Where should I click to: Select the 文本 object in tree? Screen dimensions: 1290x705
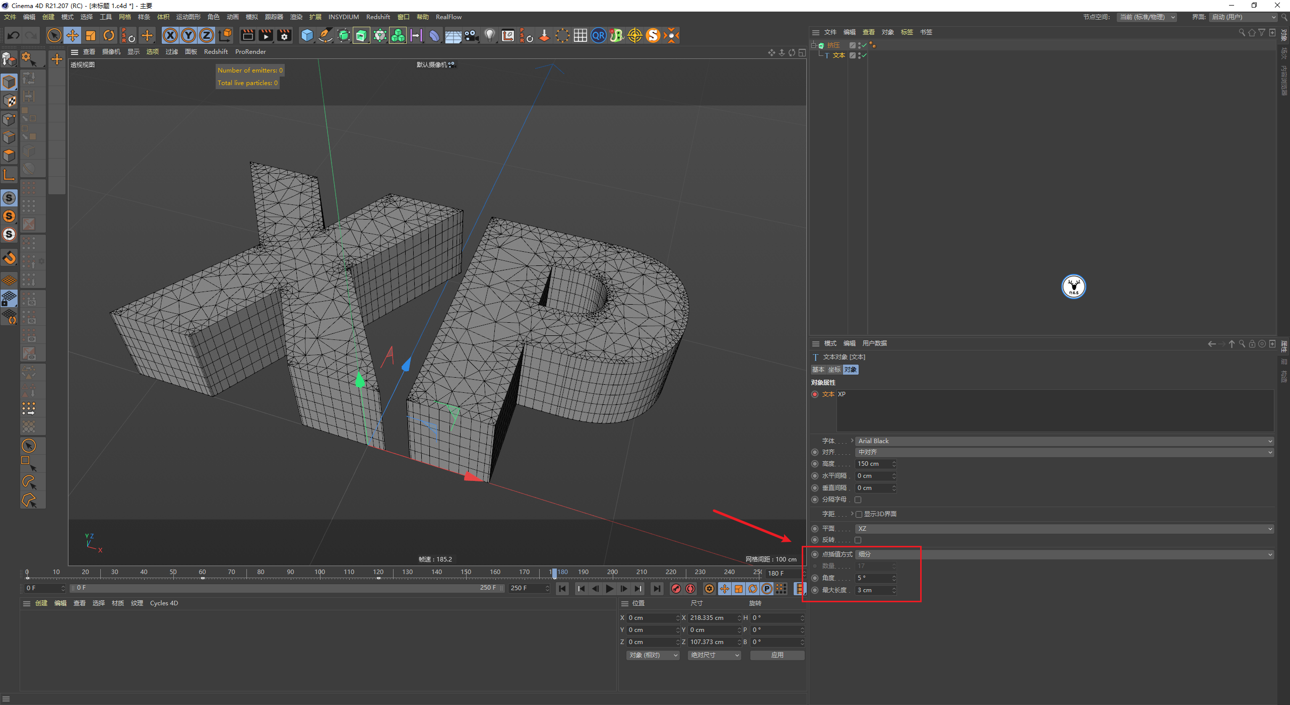click(839, 55)
